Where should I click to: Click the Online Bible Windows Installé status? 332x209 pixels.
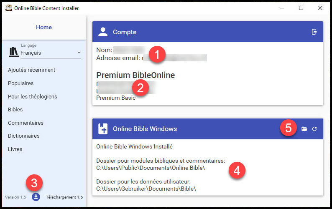(x=135, y=147)
